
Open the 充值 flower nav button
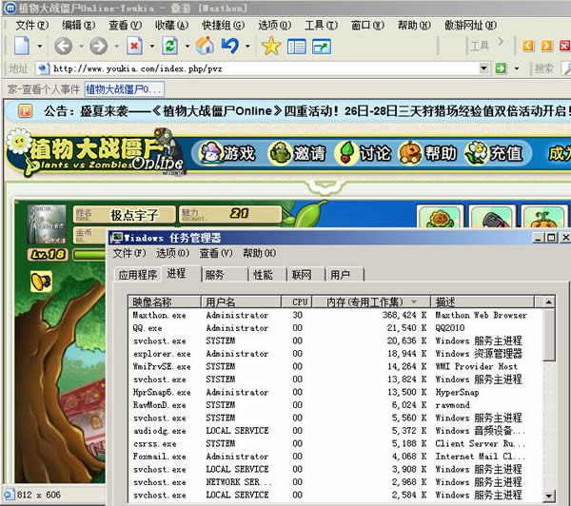click(494, 153)
